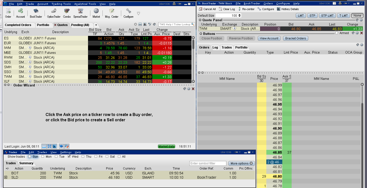Open the More options dropdown in Trades
Image resolution: width=367 pixels, height=188 pixels.
pos(242,163)
